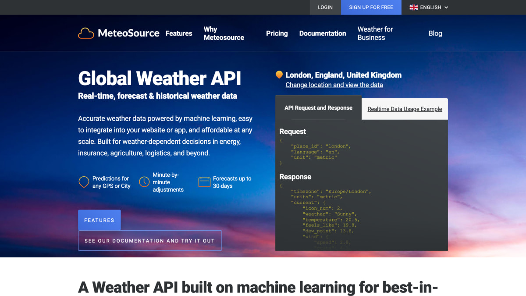The width and height of the screenshot is (526, 296).
Task: Click the Forecasts up to 30-days text
Action: coord(232,182)
